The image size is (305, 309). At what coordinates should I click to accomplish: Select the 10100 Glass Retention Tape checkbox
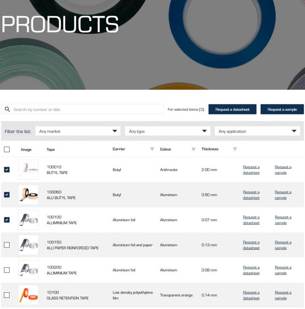(7, 295)
